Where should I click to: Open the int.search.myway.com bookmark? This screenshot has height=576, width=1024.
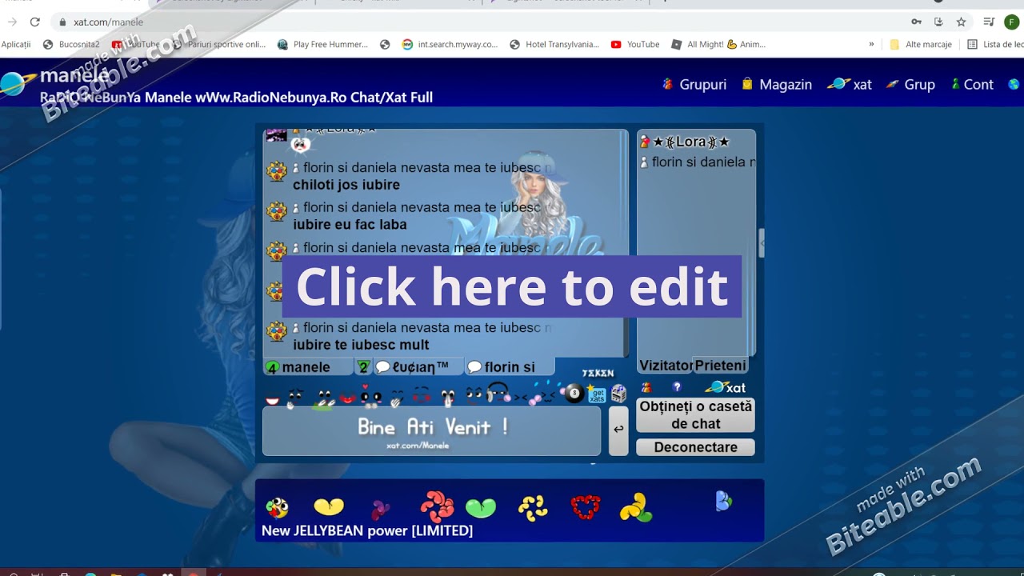click(450, 45)
